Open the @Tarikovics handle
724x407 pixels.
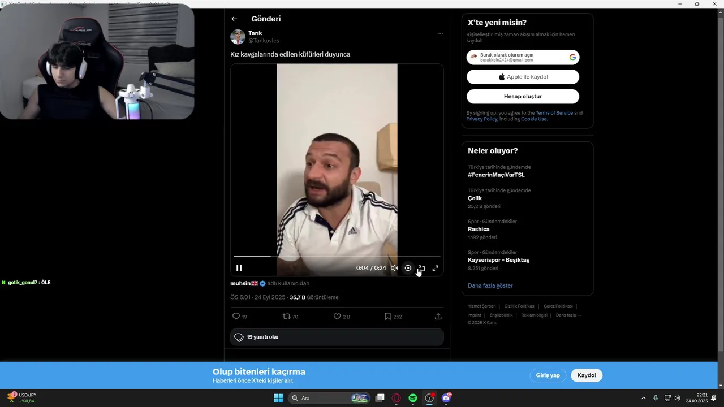264,41
